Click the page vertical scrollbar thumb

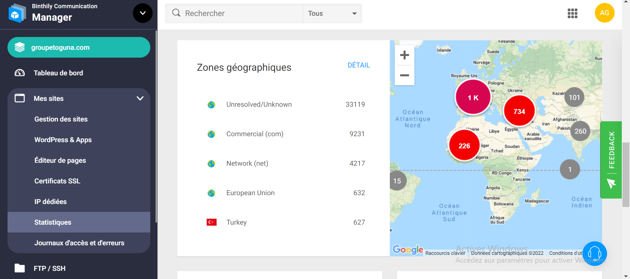pyautogui.click(x=626, y=175)
